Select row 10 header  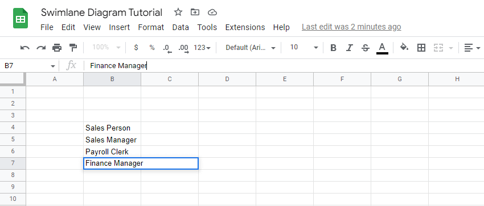(x=13, y=199)
